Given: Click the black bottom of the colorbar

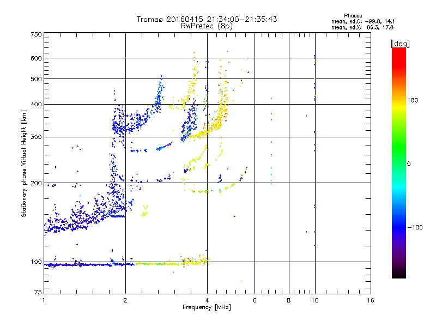Looking at the screenshot, I should click(x=399, y=274).
